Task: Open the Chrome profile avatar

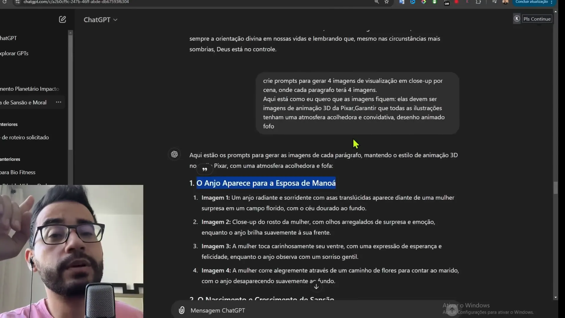Action: [505, 2]
